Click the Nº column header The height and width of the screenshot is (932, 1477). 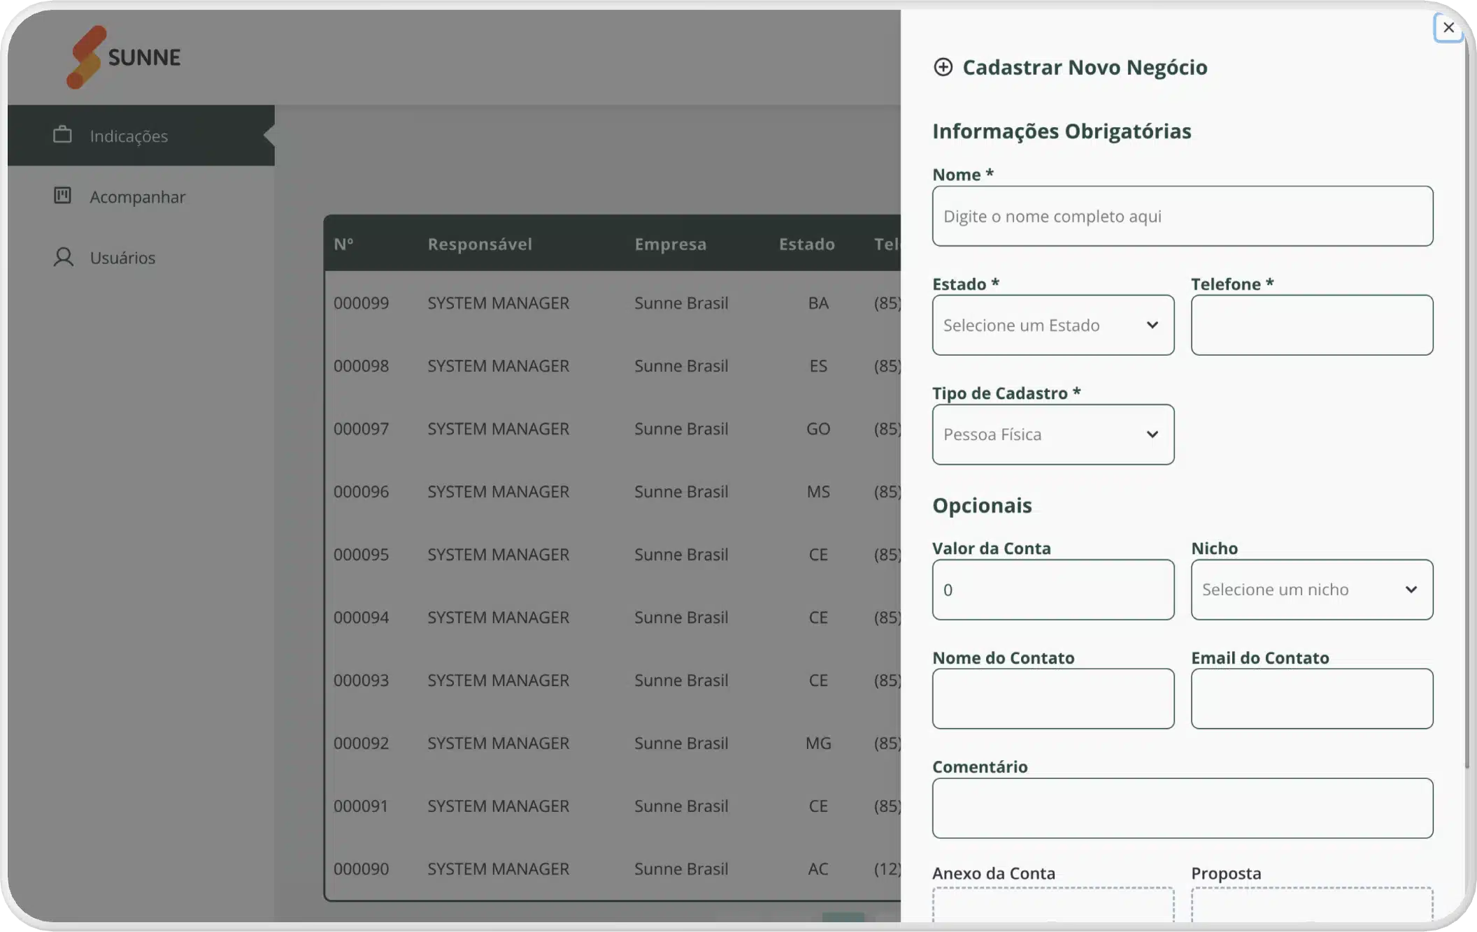pyautogui.click(x=343, y=244)
